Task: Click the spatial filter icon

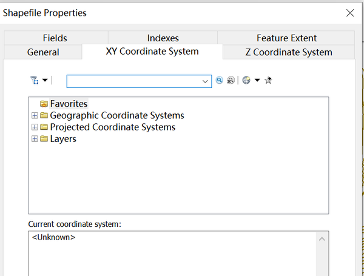Action: pyautogui.click(x=33, y=80)
